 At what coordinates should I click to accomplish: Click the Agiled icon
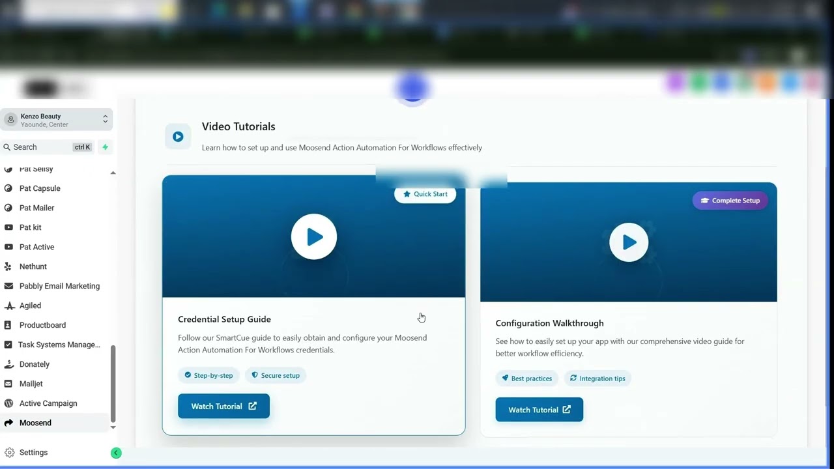[8, 306]
